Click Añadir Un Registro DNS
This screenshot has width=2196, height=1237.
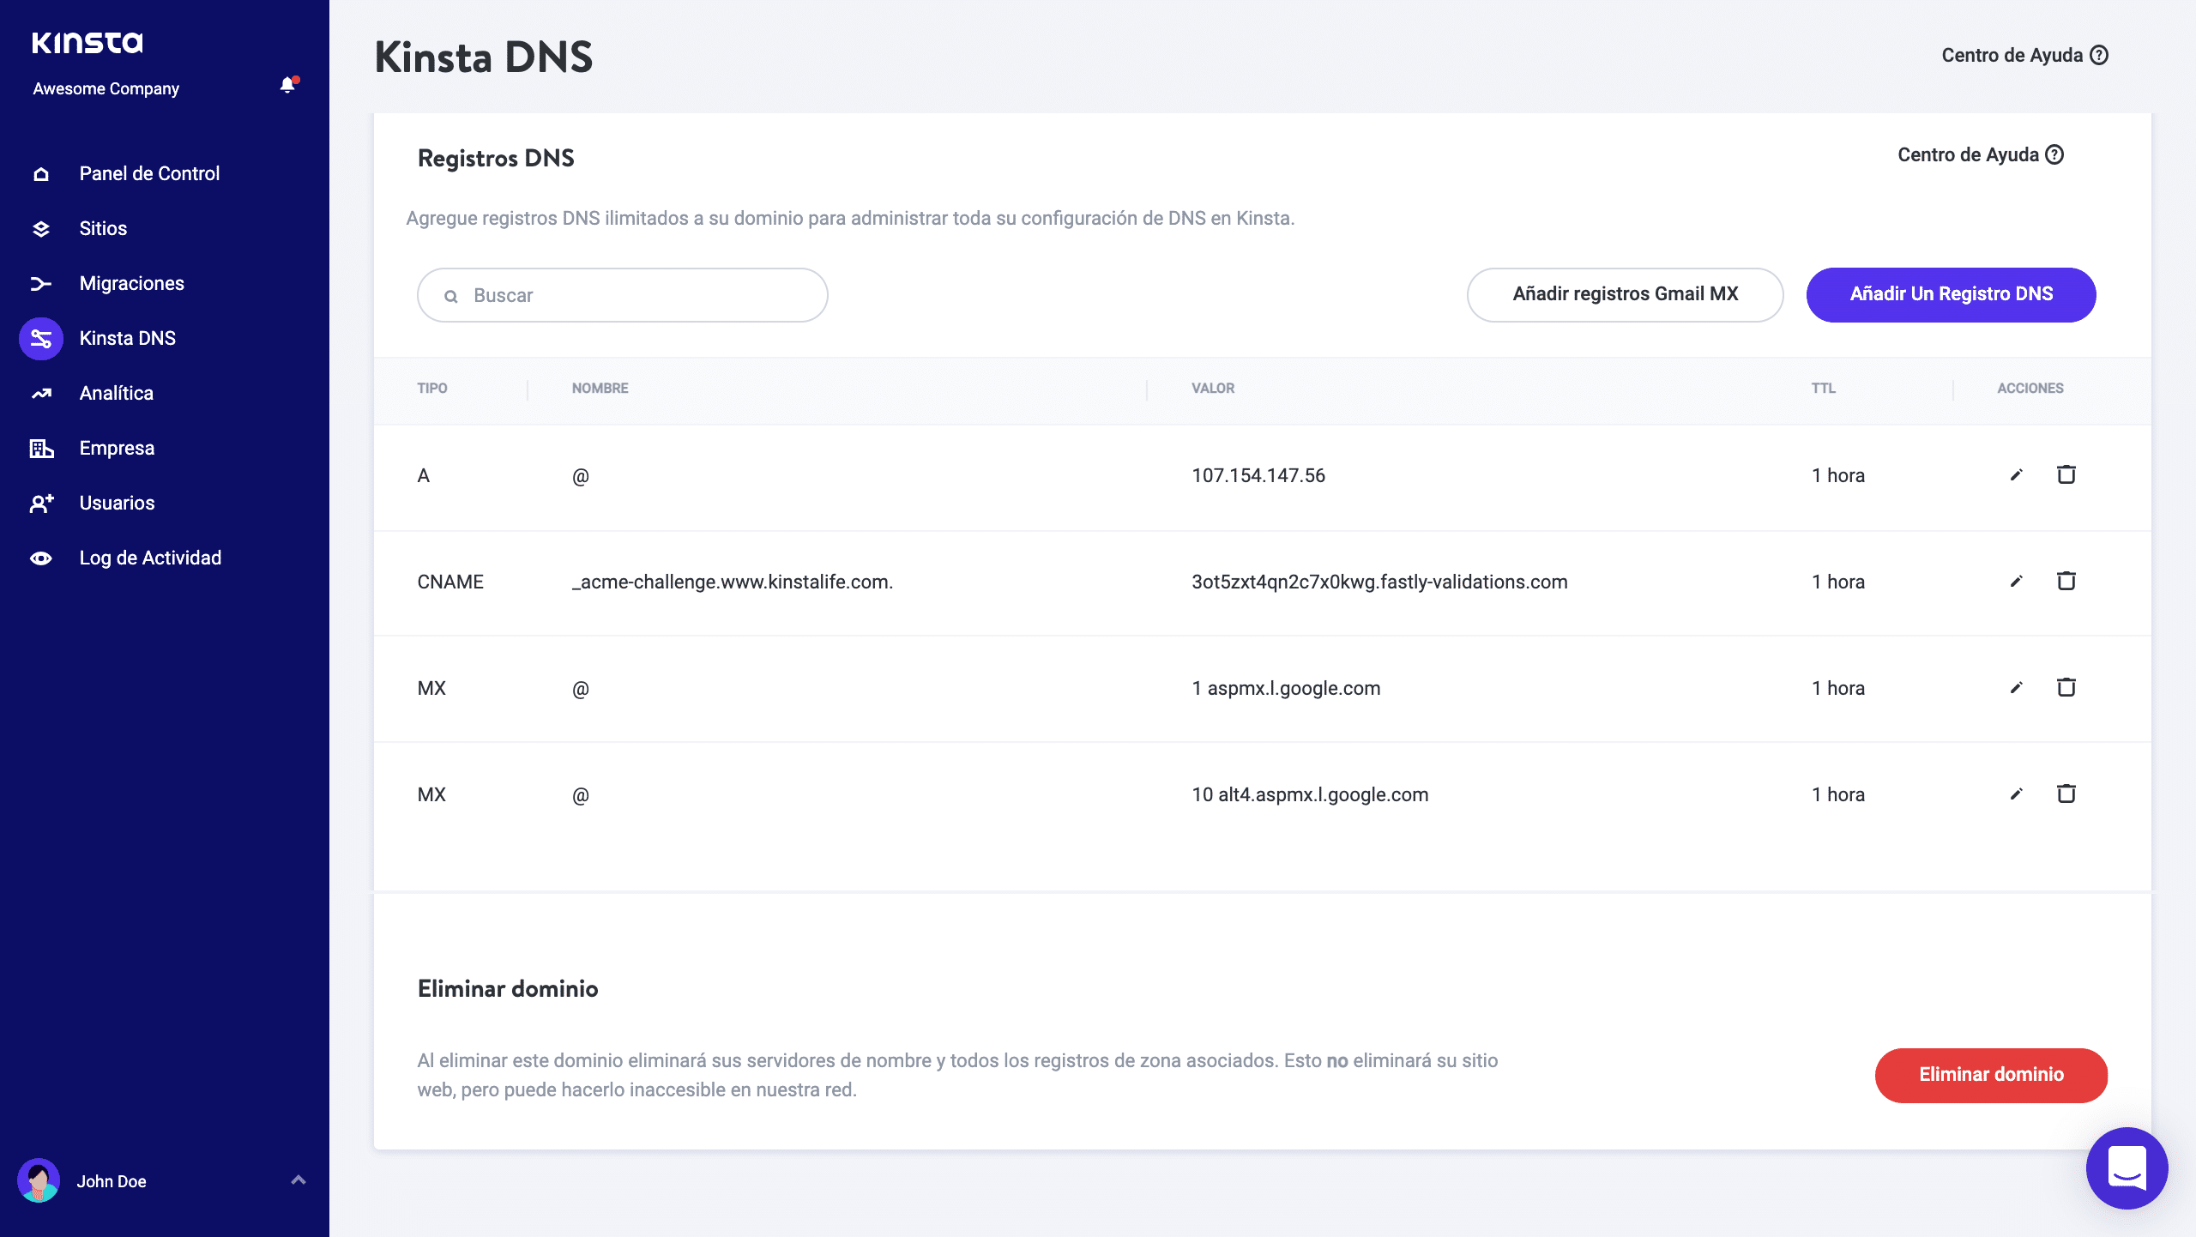pos(1951,294)
